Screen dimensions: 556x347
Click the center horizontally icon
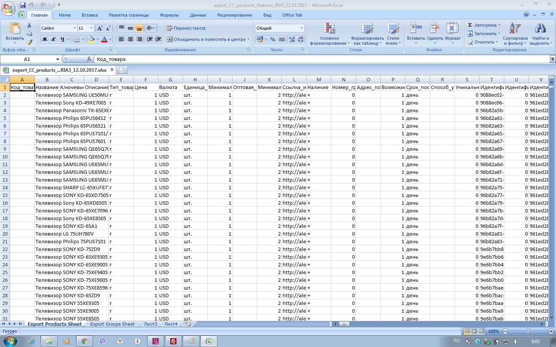tap(131, 39)
